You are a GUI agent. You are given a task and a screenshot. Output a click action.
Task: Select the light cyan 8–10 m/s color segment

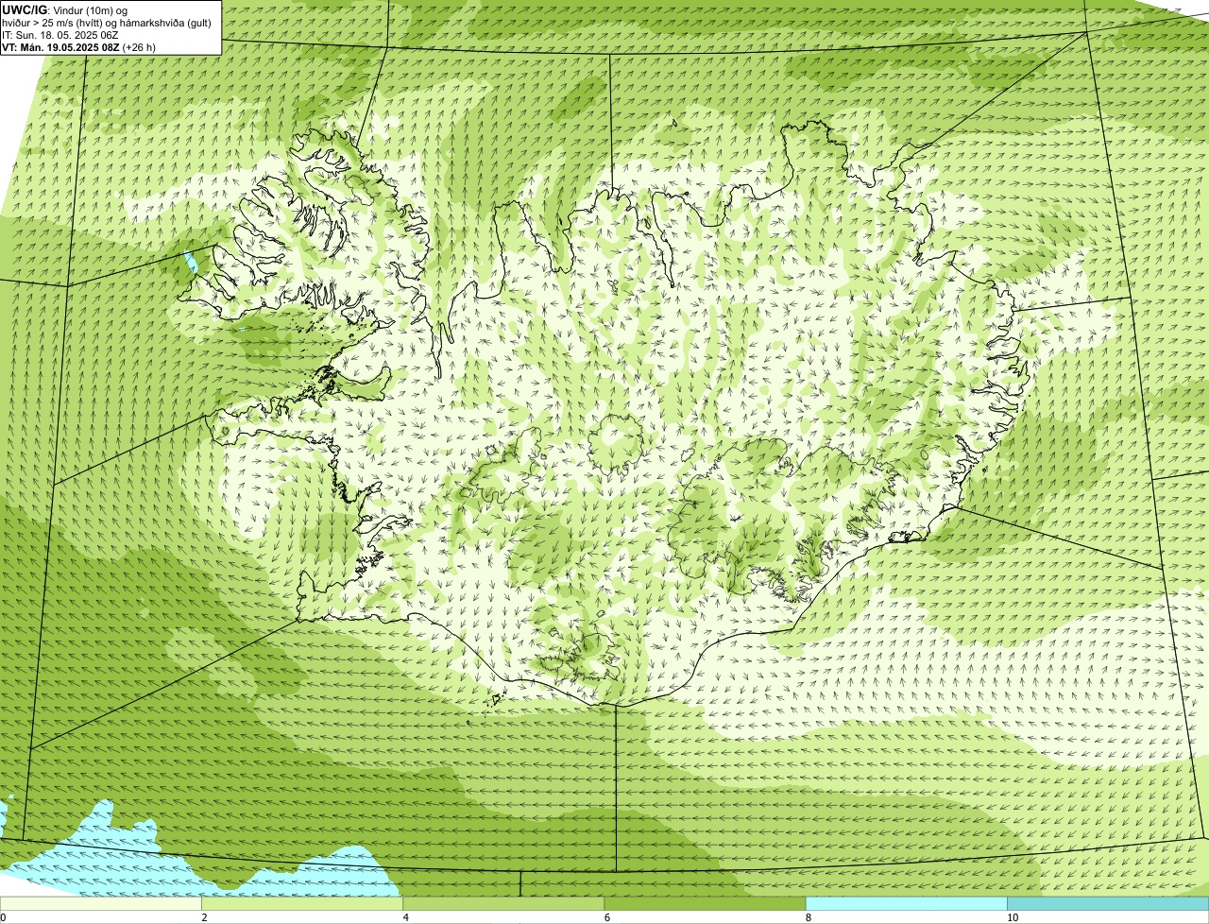pos(907,904)
